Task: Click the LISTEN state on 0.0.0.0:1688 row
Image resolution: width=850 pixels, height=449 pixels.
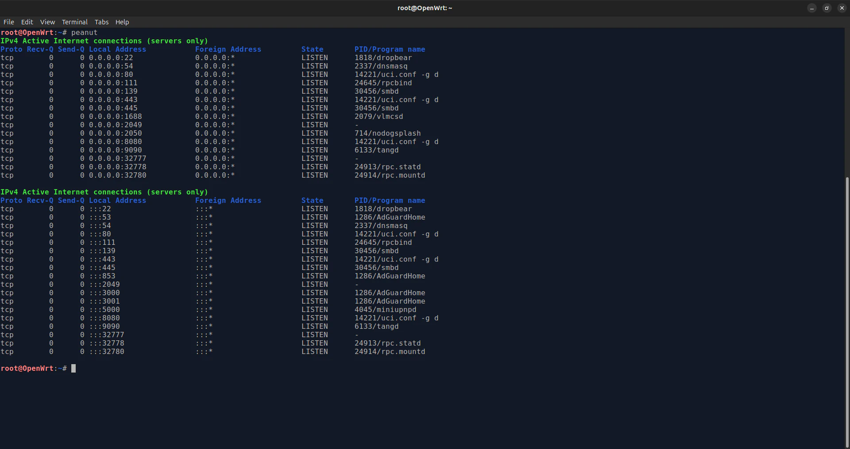Action: [315, 117]
